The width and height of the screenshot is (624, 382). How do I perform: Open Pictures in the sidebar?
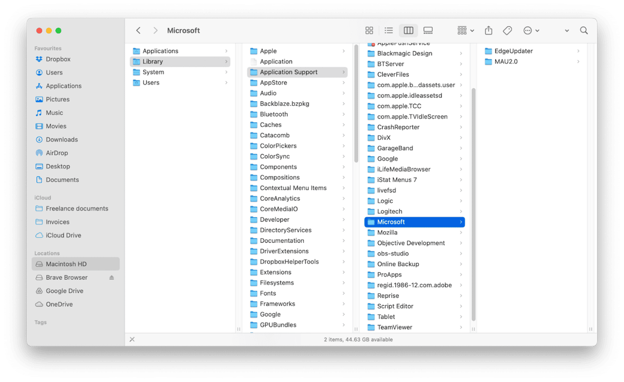coord(75,99)
